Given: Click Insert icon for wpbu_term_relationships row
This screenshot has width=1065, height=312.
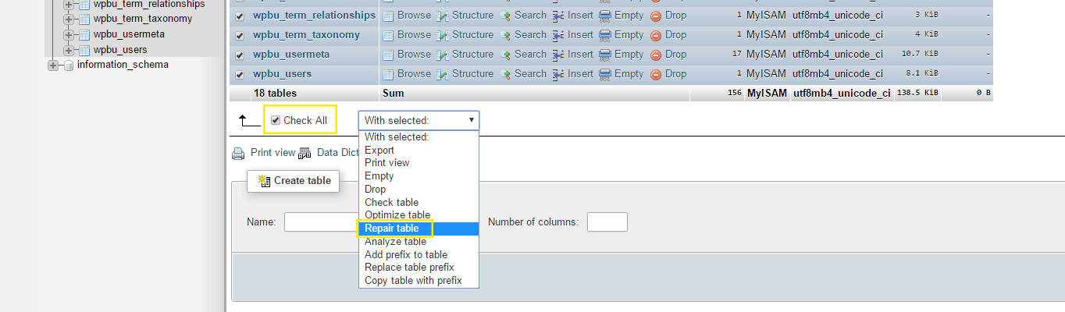Looking at the screenshot, I should click(558, 16).
